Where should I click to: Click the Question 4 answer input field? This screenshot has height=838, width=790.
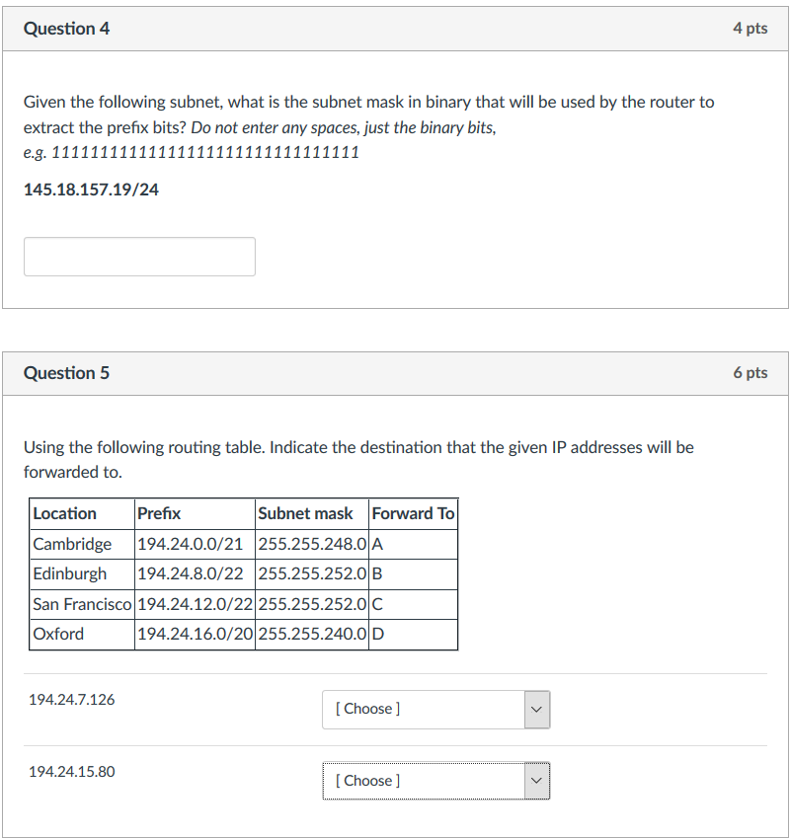pyautogui.click(x=139, y=257)
